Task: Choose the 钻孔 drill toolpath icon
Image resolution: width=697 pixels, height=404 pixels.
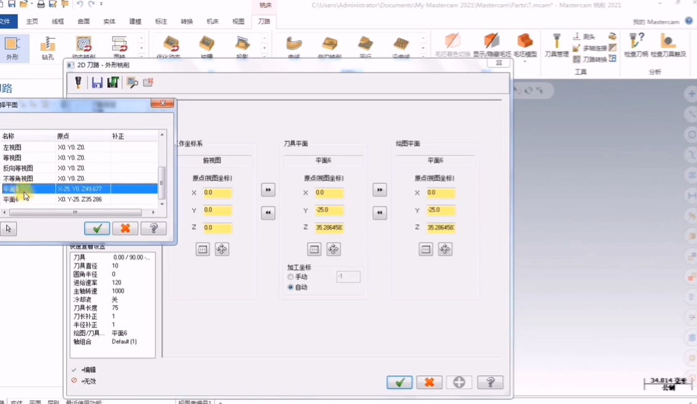Action: click(48, 48)
